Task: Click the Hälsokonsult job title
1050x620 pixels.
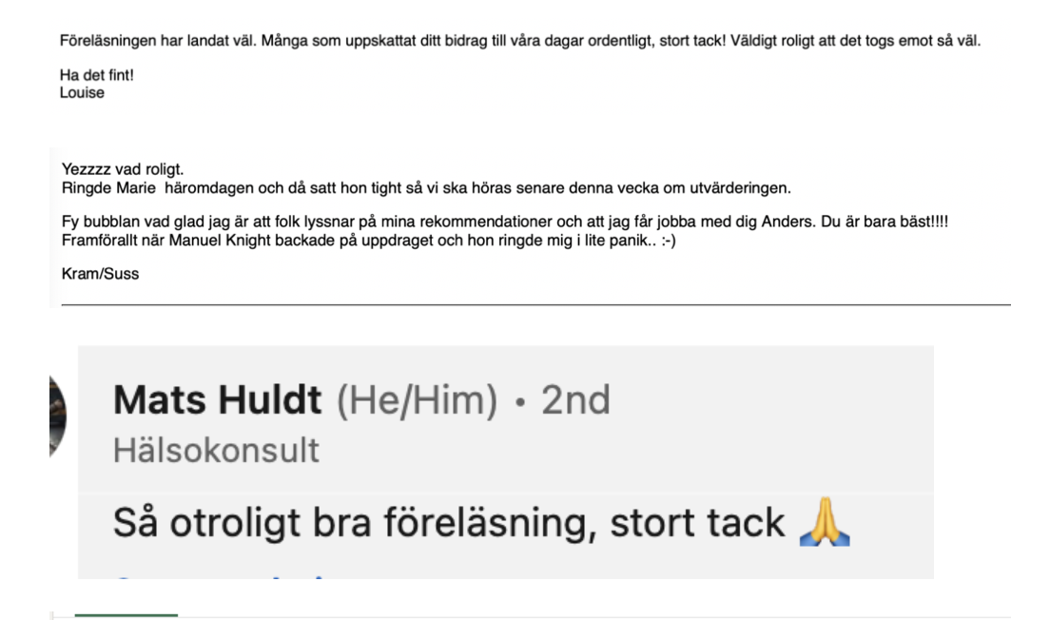Action: coord(216,450)
